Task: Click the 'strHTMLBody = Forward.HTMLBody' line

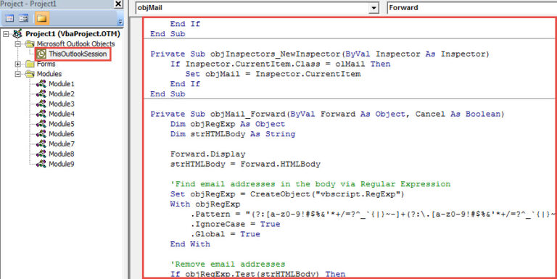Action: [x=245, y=164]
